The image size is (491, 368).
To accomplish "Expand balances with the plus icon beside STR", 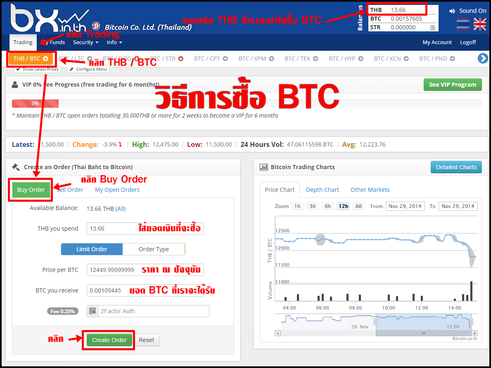I will tap(432, 28).
